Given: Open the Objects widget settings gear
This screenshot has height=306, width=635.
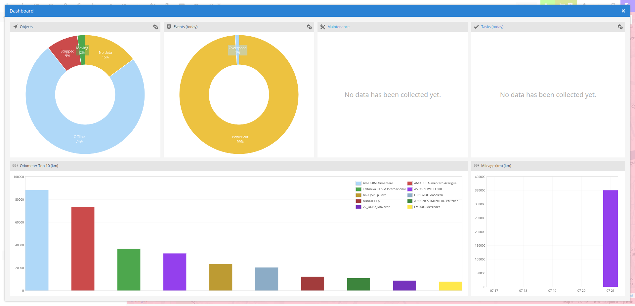Looking at the screenshot, I should 155,27.
